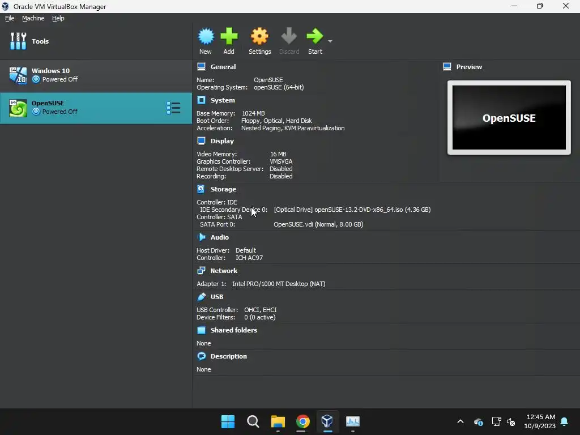Click the VirtualBox taskbar icon

pyautogui.click(x=327, y=421)
